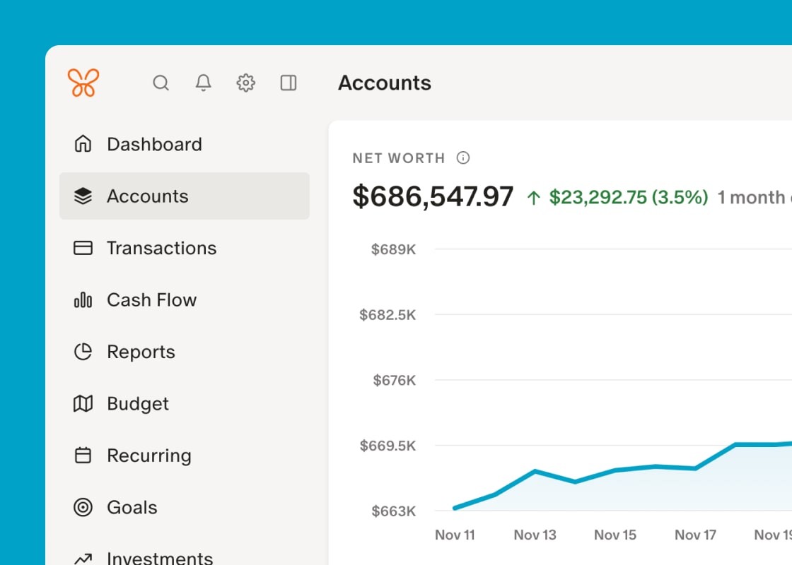The image size is (792, 565).
Task: Open Cash Flow from the sidebar
Action: (185, 299)
